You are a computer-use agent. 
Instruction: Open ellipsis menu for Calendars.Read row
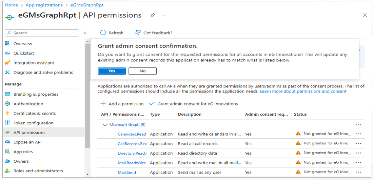(358, 134)
